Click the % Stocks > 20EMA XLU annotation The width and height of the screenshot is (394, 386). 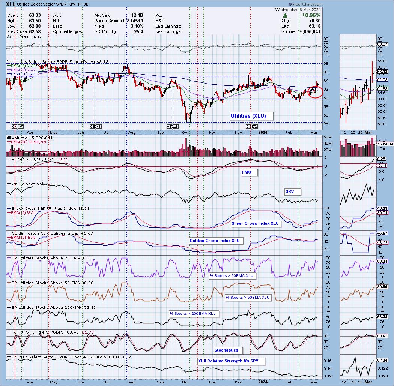point(232,275)
